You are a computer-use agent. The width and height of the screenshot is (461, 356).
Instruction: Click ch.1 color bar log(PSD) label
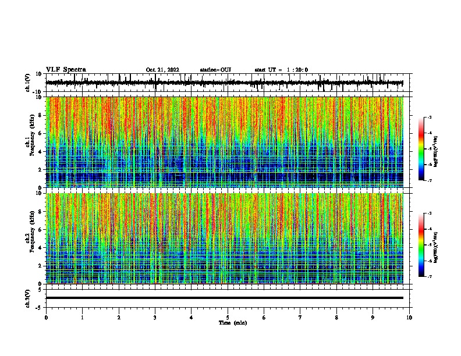coord(435,152)
